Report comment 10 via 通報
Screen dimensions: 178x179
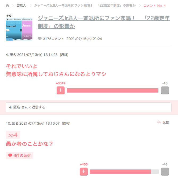coord(66,124)
